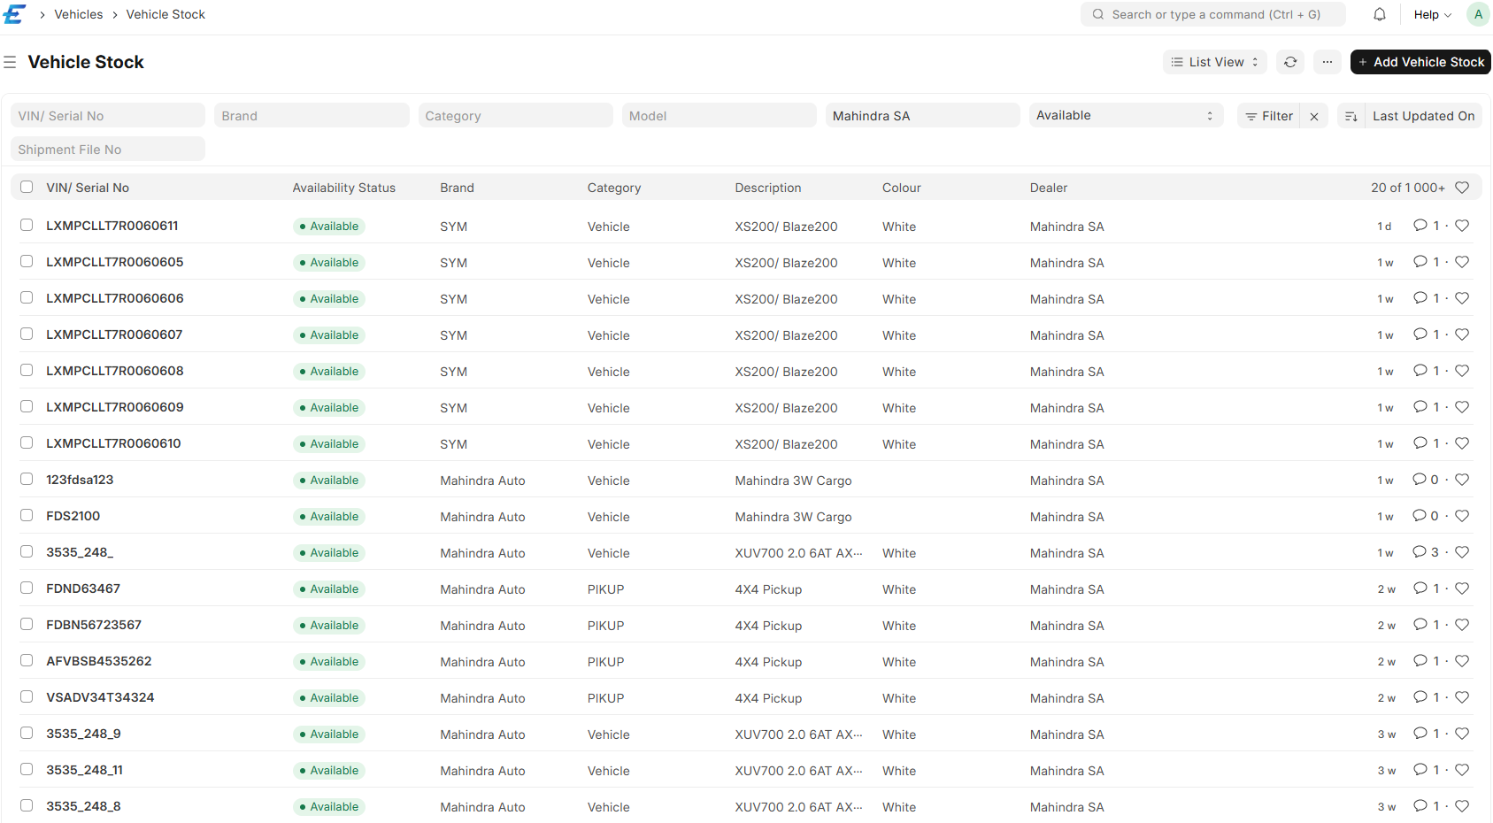Tick the select-all header checkbox
The width and height of the screenshot is (1493, 823).
click(27, 187)
